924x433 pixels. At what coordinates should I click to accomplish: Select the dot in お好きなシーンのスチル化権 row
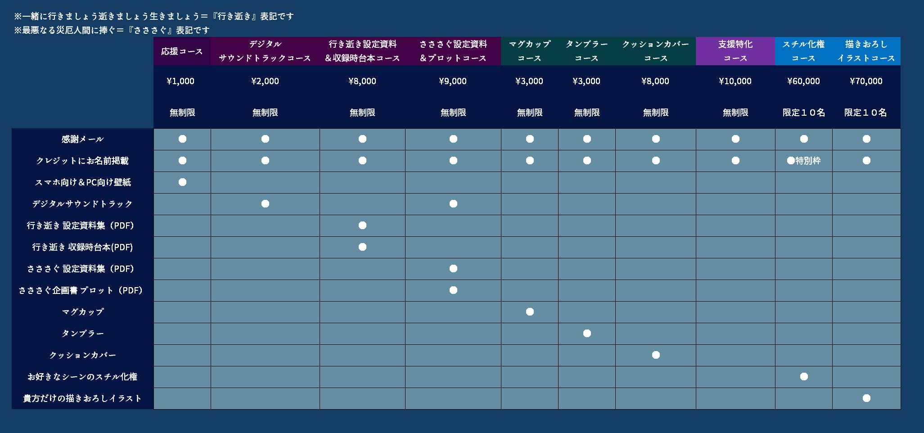[804, 377]
